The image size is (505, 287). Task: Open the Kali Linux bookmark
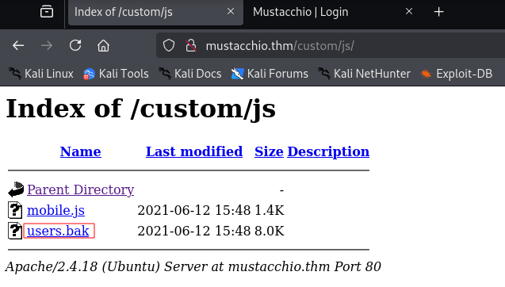click(x=41, y=74)
